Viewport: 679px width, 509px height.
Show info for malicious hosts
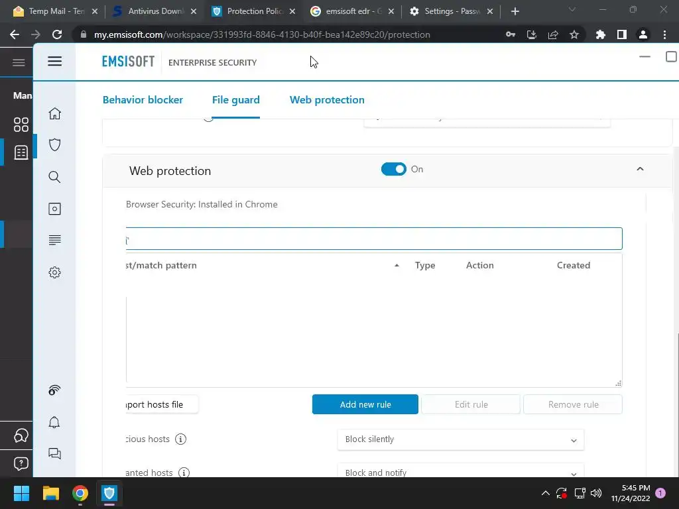click(180, 439)
